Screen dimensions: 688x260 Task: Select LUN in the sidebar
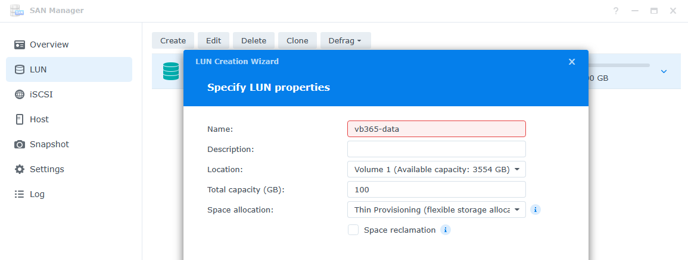pos(69,69)
